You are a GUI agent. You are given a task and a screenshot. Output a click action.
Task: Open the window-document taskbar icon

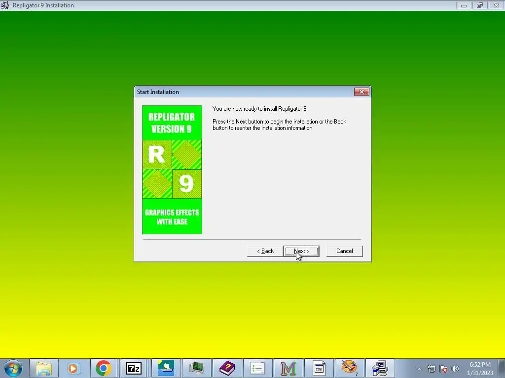tap(319, 368)
